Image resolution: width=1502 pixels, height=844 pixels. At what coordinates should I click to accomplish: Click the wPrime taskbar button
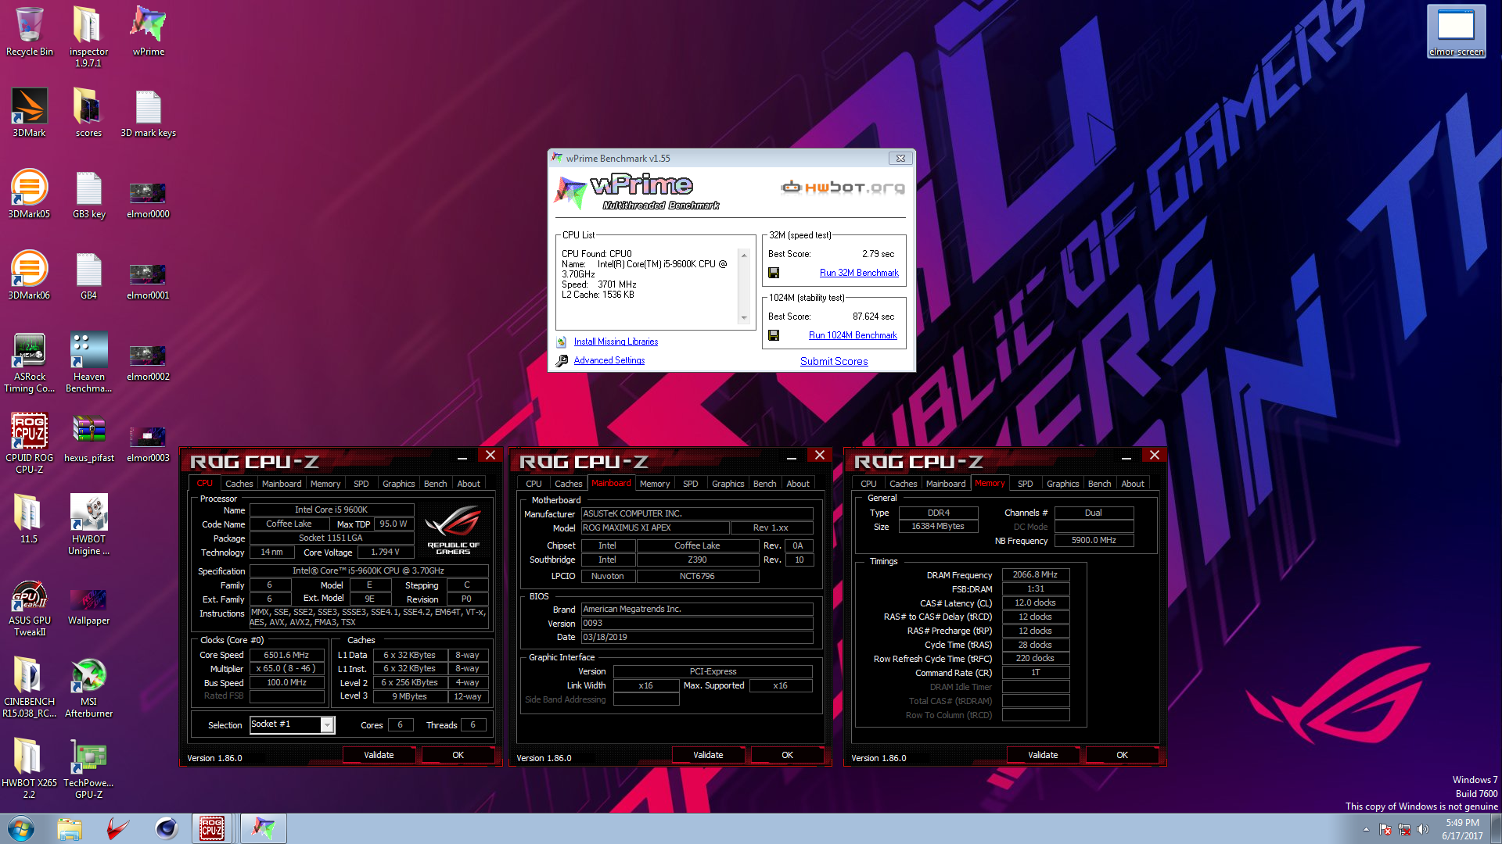[x=263, y=828]
